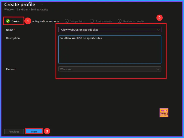Click the Platform label
Viewport: 184px width, 138px height.
point(11,69)
